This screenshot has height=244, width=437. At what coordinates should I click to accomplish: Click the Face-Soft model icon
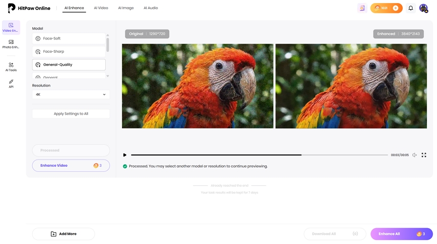[x=38, y=38]
